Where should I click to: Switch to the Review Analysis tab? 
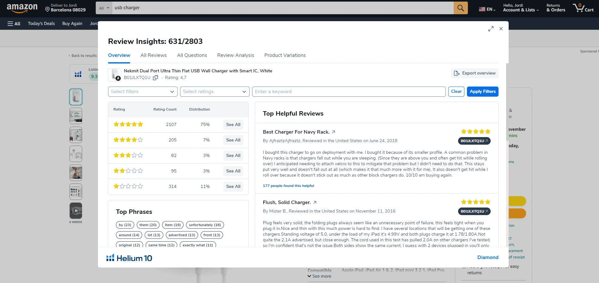point(235,55)
